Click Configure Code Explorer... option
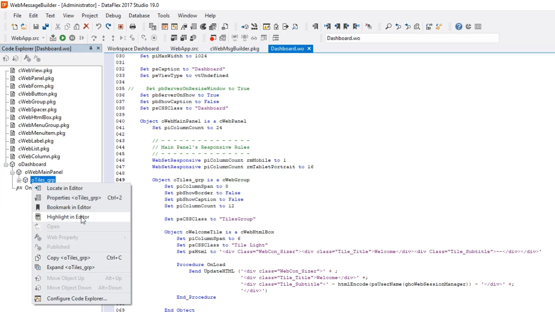This screenshot has width=555, height=312. pos(77,299)
